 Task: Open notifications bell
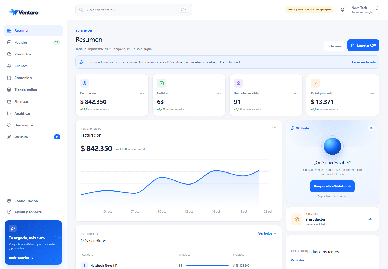coord(342,10)
